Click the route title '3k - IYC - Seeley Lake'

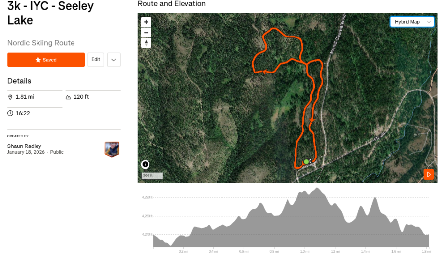[x=50, y=13]
